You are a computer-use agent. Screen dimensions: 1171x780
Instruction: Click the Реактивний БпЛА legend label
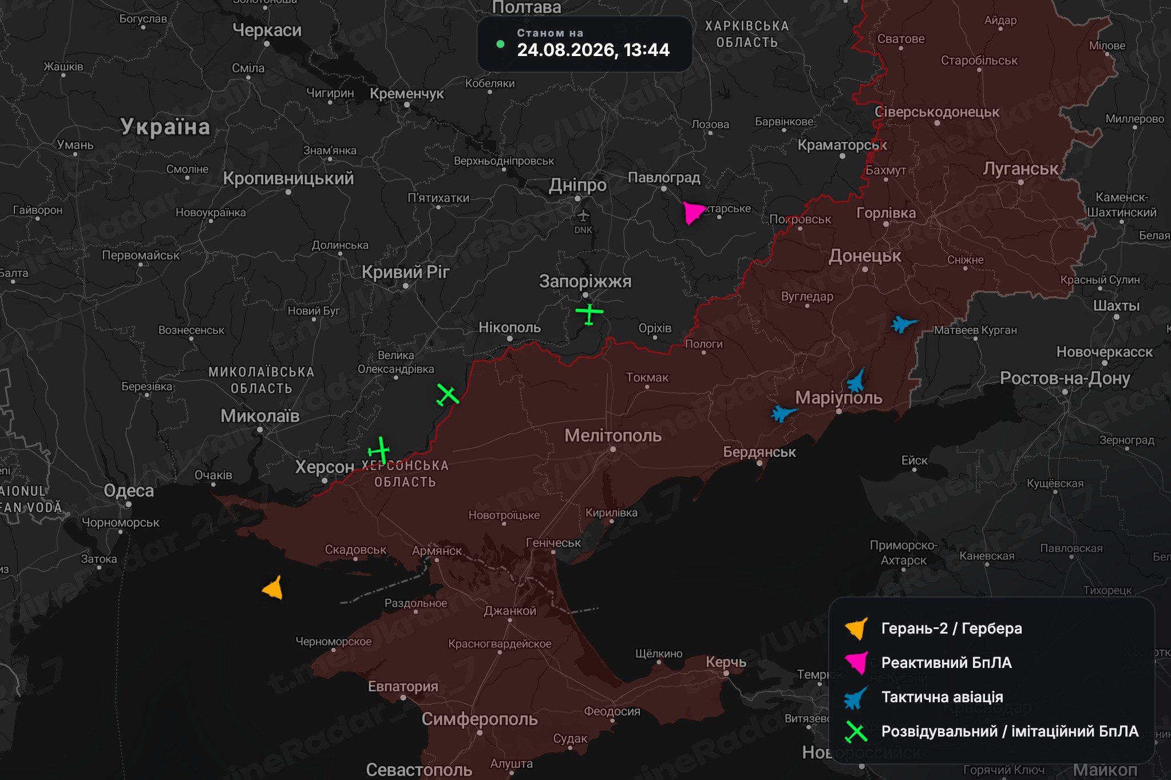(x=946, y=663)
